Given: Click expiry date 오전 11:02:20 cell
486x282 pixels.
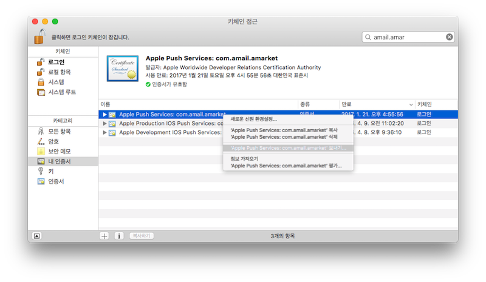Looking at the screenshot, I should (378, 123).
